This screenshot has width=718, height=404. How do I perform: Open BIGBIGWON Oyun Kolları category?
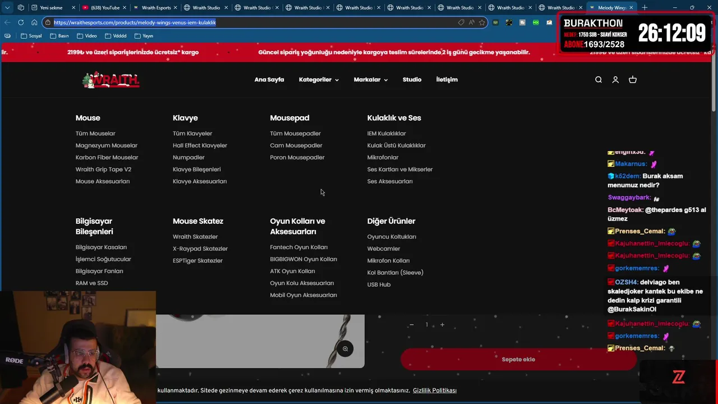click(303, 259)
